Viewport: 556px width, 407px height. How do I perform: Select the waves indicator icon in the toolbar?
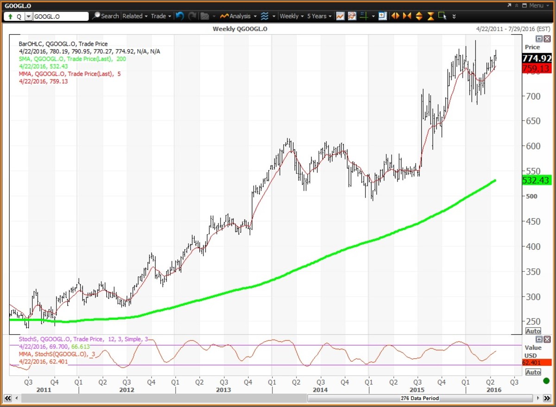tap(264, 16)
